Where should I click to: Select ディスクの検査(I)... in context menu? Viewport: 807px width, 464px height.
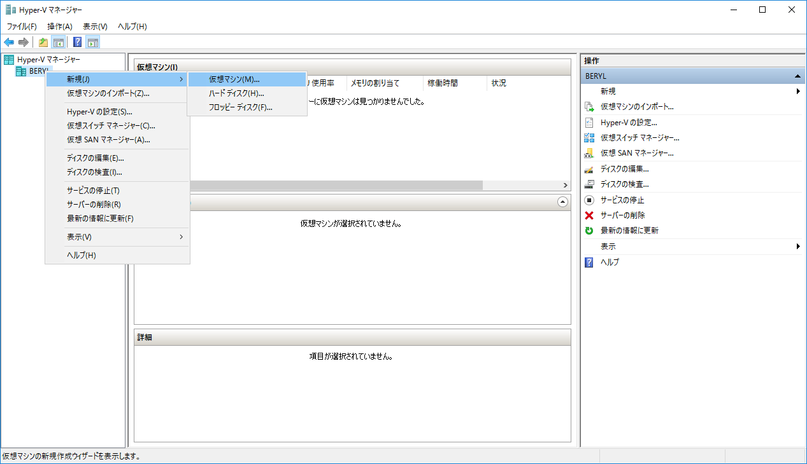[x=117, y=172]
